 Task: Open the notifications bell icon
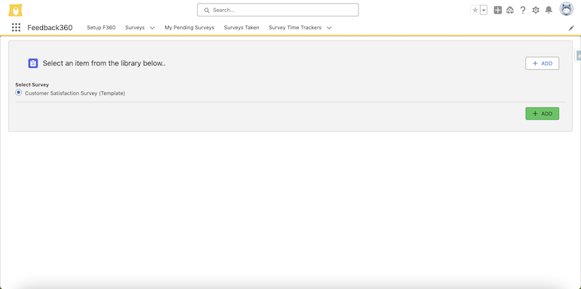[549, 11]
